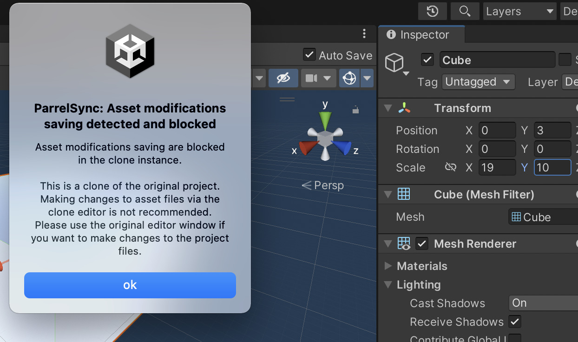
Task: Open the Layers dropdown in the top bar
Action: 519,11
